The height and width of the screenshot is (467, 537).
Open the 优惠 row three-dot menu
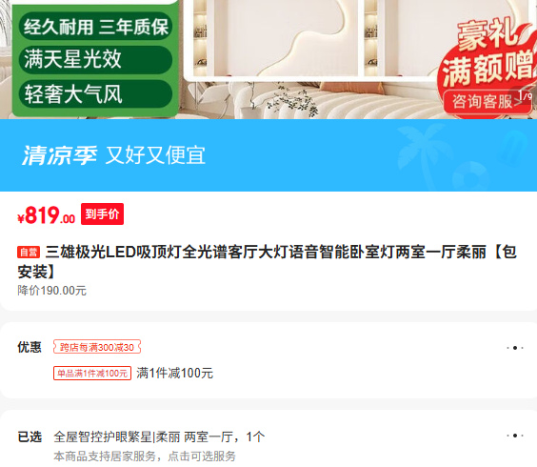[x=515, y=348]
